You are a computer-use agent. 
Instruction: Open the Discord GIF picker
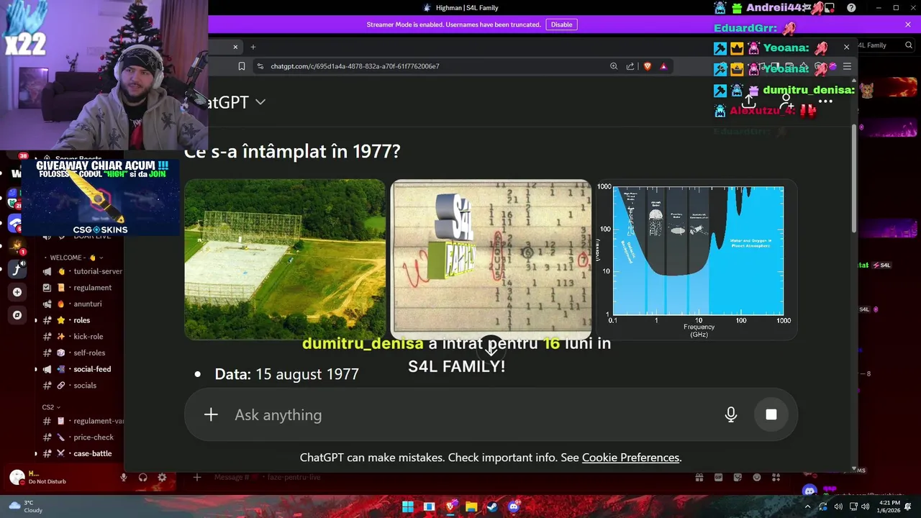[718, 477]
